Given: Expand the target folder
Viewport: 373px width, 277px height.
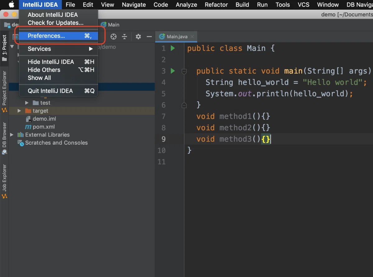Looking at the screenshot, I should coord(19,111).
